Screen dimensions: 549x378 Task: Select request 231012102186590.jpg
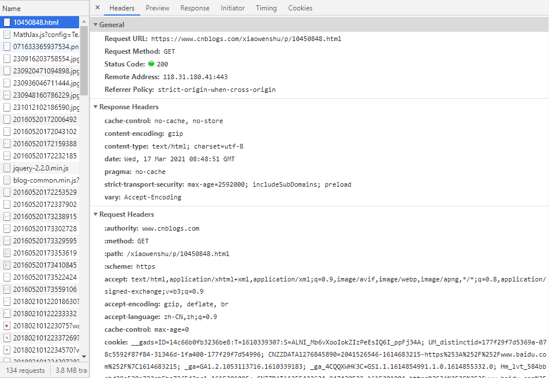40,108
